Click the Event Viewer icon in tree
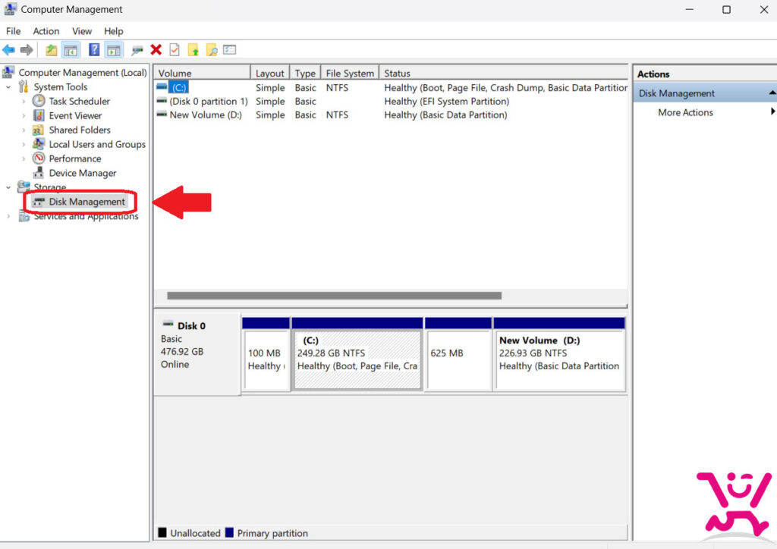 click(x=39, y=115)
